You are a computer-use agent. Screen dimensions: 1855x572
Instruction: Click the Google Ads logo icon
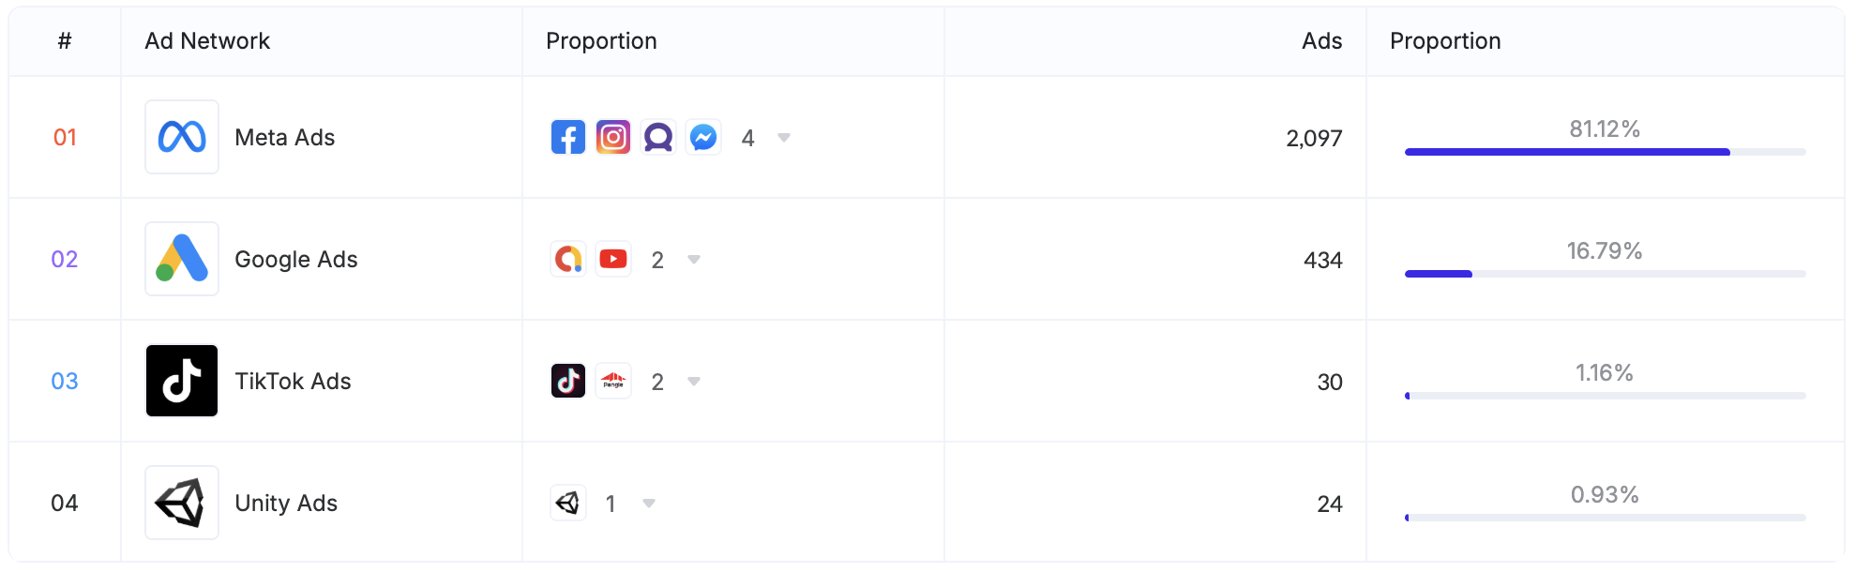[182, 259]
